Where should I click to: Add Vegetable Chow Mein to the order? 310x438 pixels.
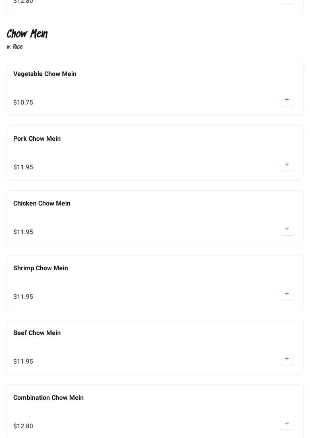coord(287,99)
